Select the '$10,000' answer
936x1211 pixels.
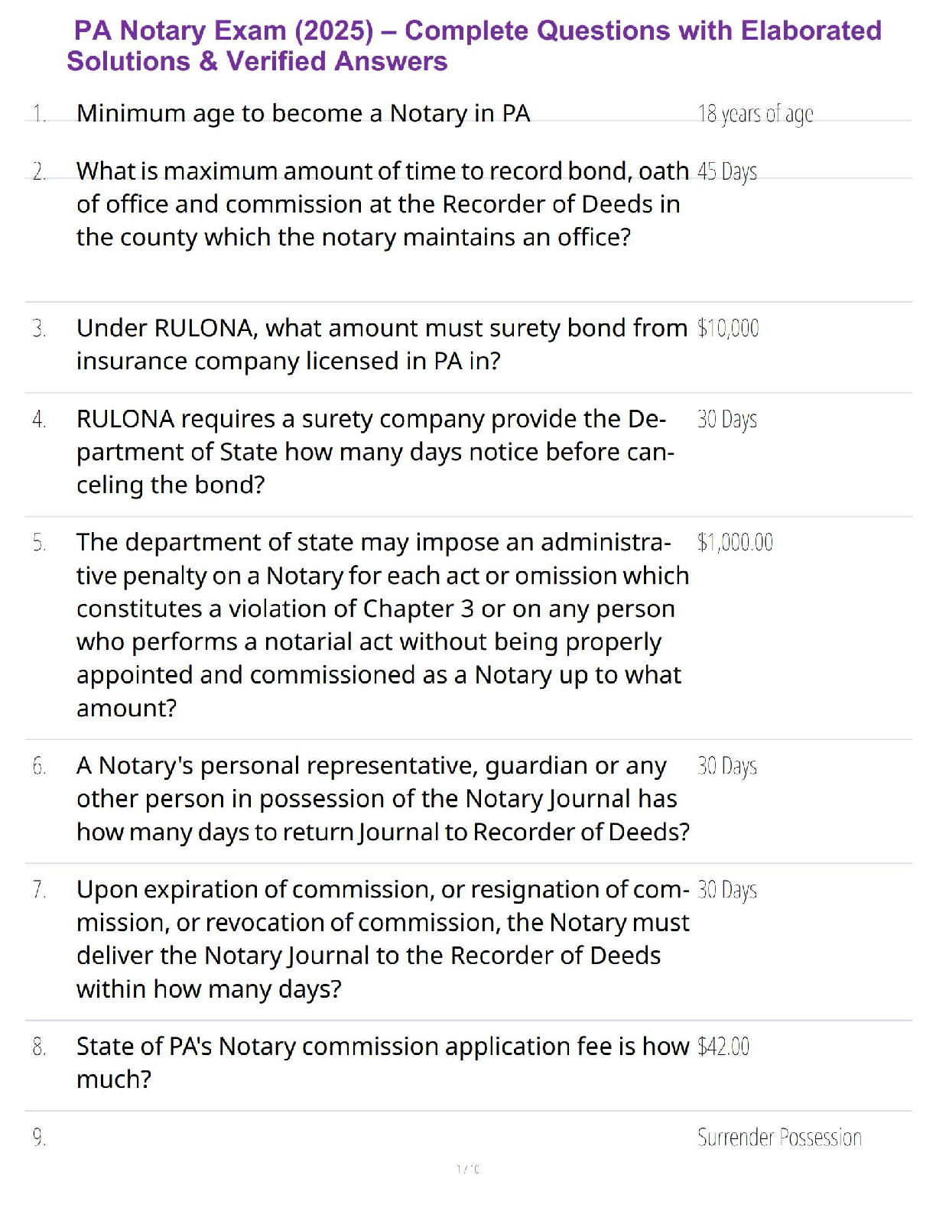click(x=728, y=329)
